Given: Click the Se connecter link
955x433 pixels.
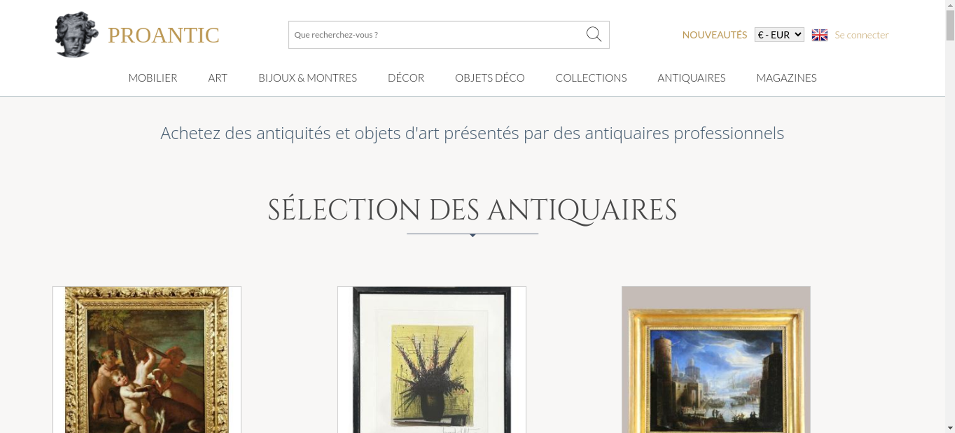Looking at the screenshot, I should pyautogui.click(x=861, y=35).
